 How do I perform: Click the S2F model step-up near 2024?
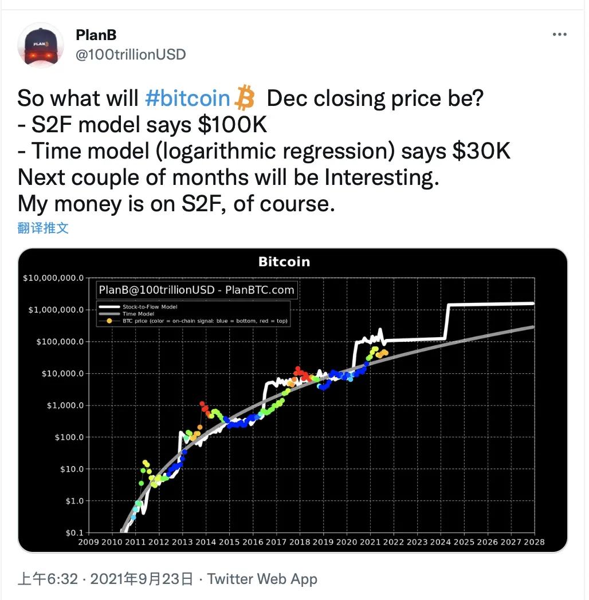446,321
